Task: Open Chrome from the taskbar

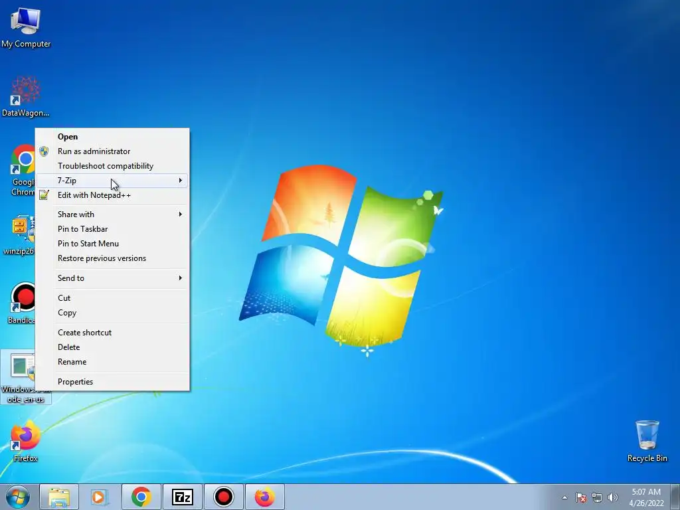Action: (x=141, y=497)
